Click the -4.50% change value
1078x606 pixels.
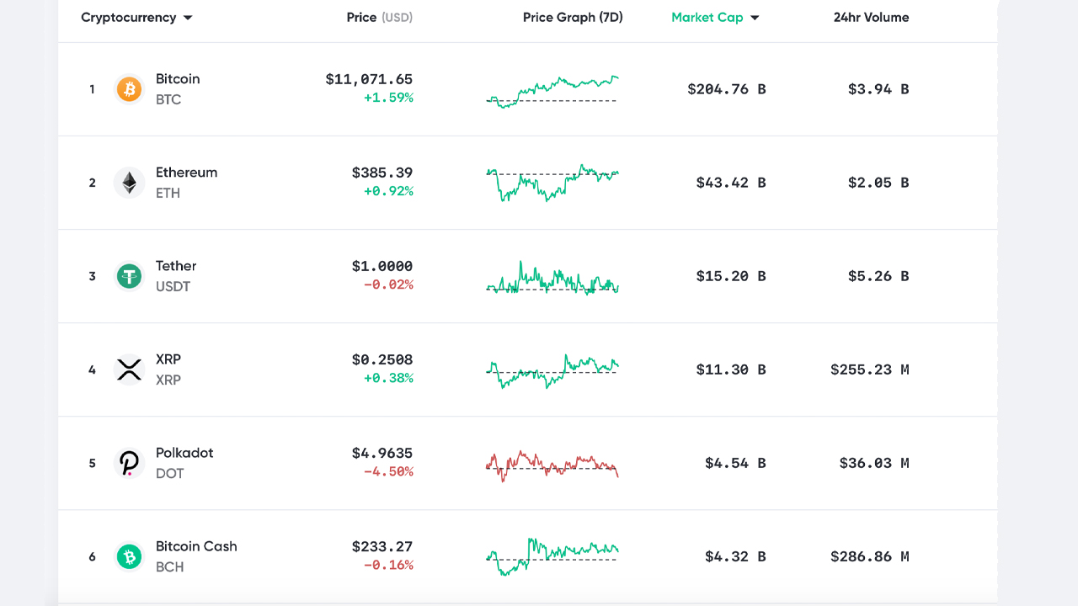click(388, 471)
